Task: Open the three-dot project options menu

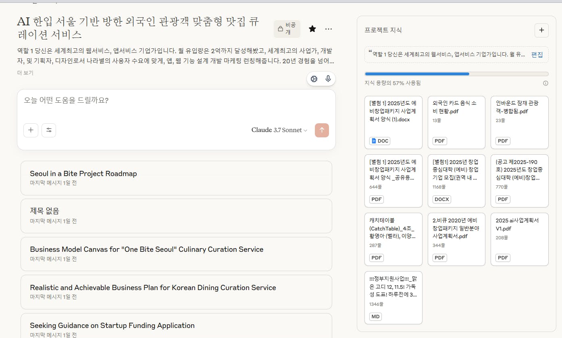Action: [329, 29]
